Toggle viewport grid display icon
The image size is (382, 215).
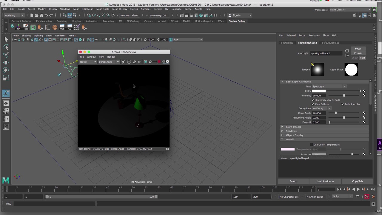pos(46,40)
